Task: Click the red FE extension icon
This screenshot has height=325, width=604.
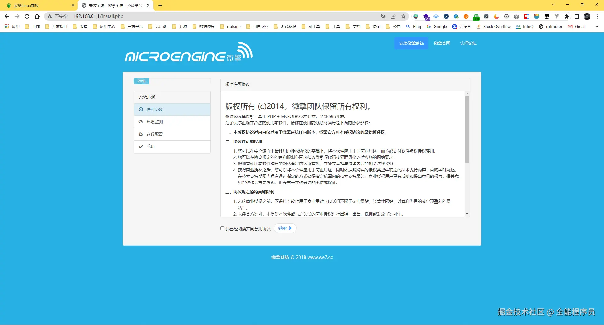Action: (x=527, y=16)
